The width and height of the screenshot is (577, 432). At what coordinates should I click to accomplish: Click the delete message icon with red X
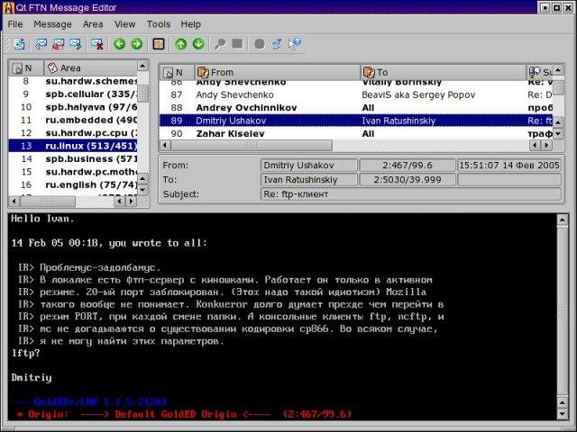tap(97, 44)
